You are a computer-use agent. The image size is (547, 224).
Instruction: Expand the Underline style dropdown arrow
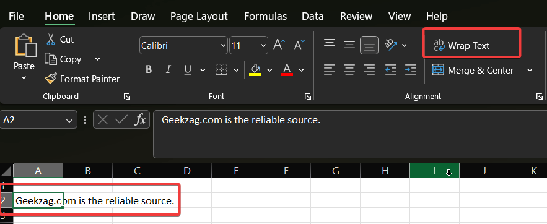pyautogui.click(x=203, y=70)
